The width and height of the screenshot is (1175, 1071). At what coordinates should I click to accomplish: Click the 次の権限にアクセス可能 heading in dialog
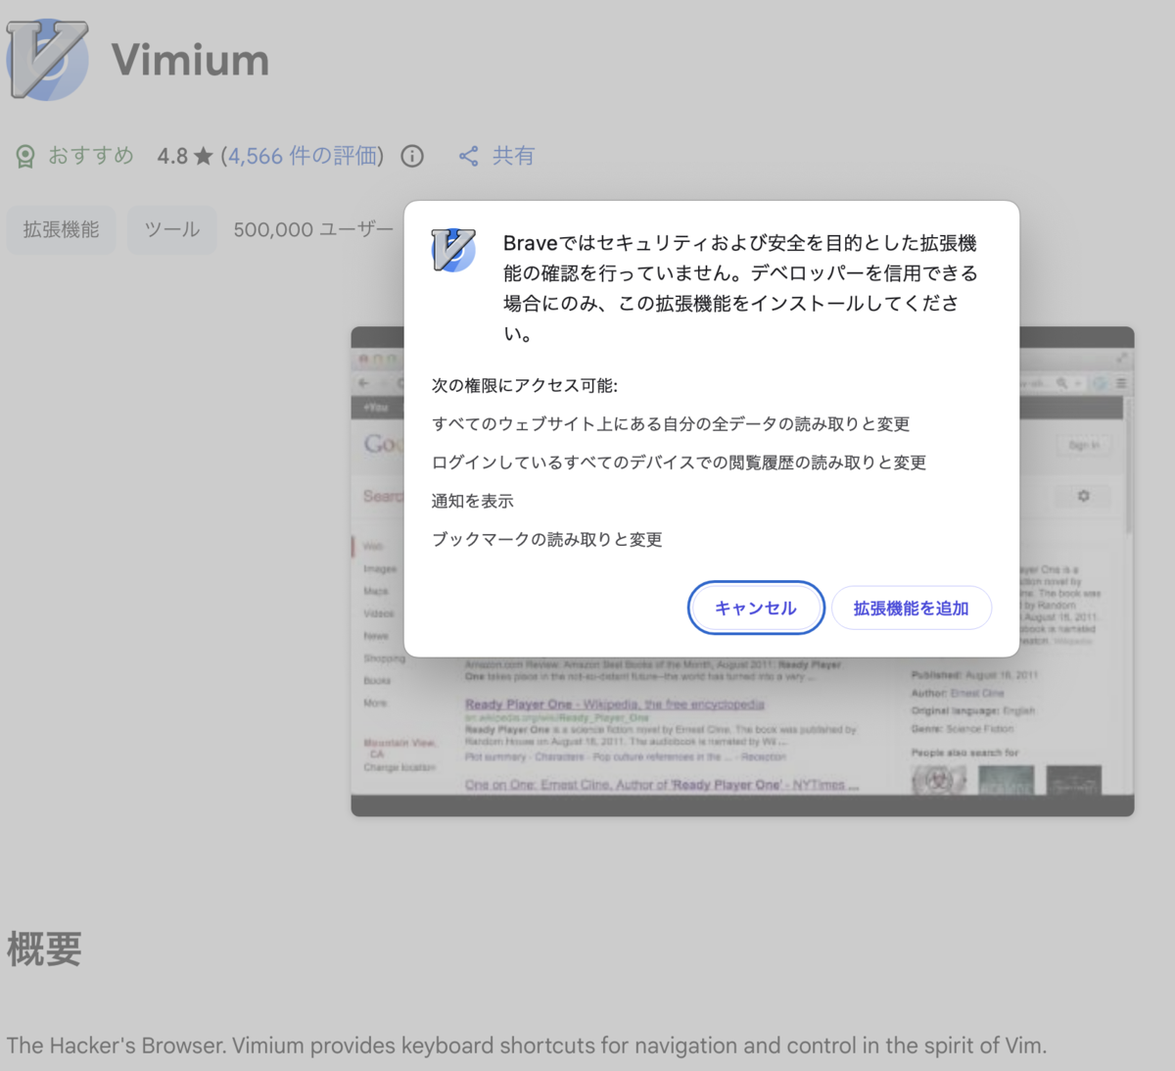(525, 385)
